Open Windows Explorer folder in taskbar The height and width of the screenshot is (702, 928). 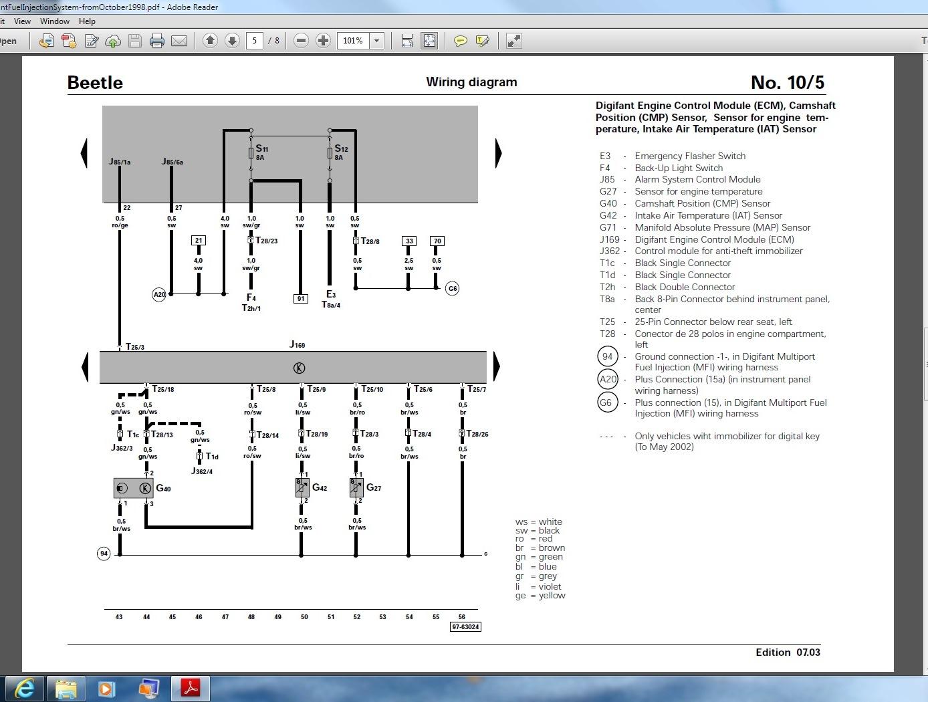(66, 688)
